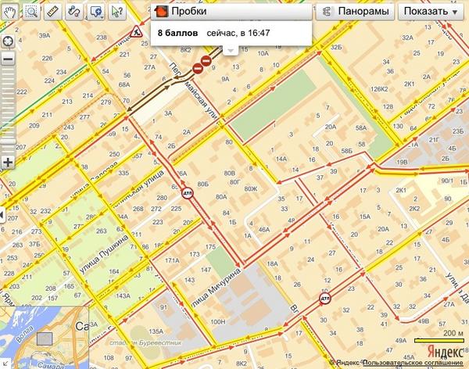Collapse the overview minimap with corner arrow
The height and width of the screenshot is (369, 469).
click(5, 364)
